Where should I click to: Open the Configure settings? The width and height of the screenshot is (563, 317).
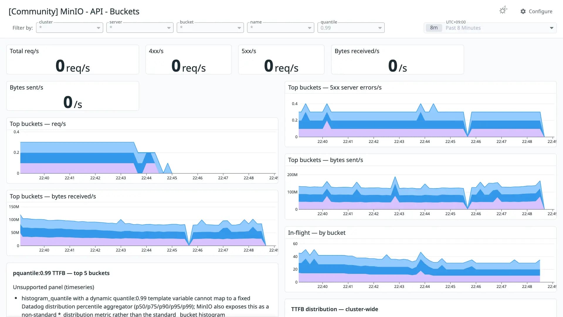click(536, 11)
